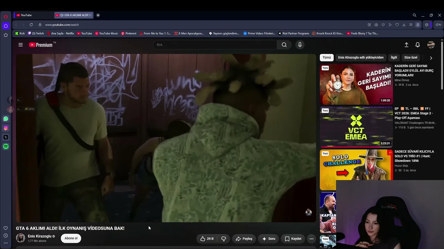Start voice search with the microphone
The height and width of the screenshot is (249, 444).
(300, 45)
